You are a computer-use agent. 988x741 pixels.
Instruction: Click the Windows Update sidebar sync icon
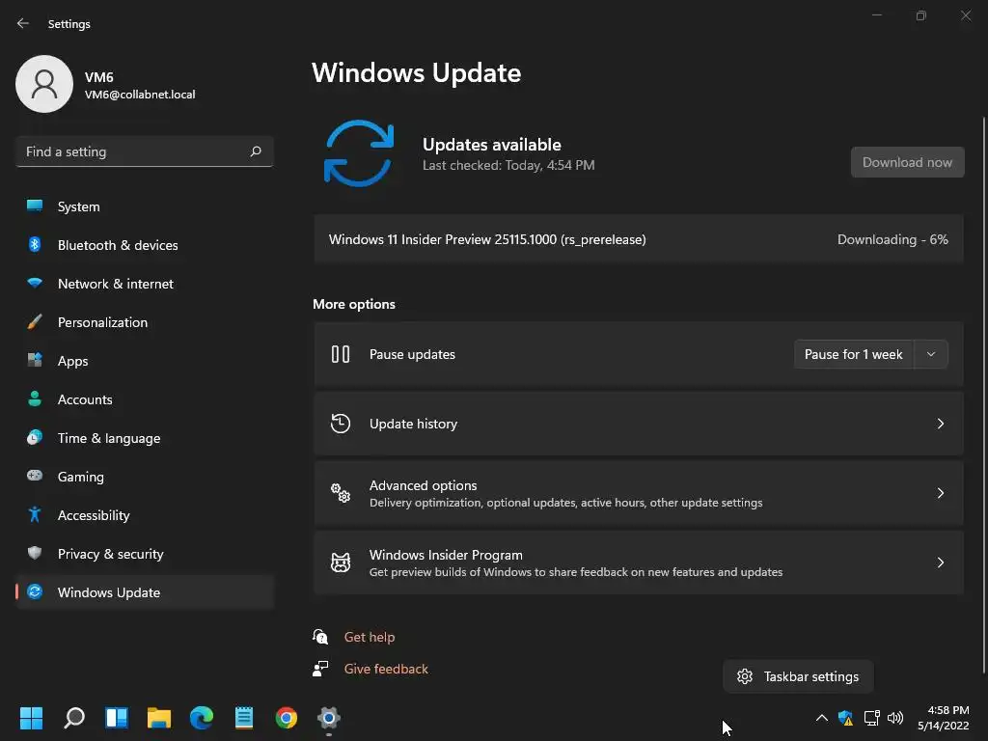click(35, 591)
